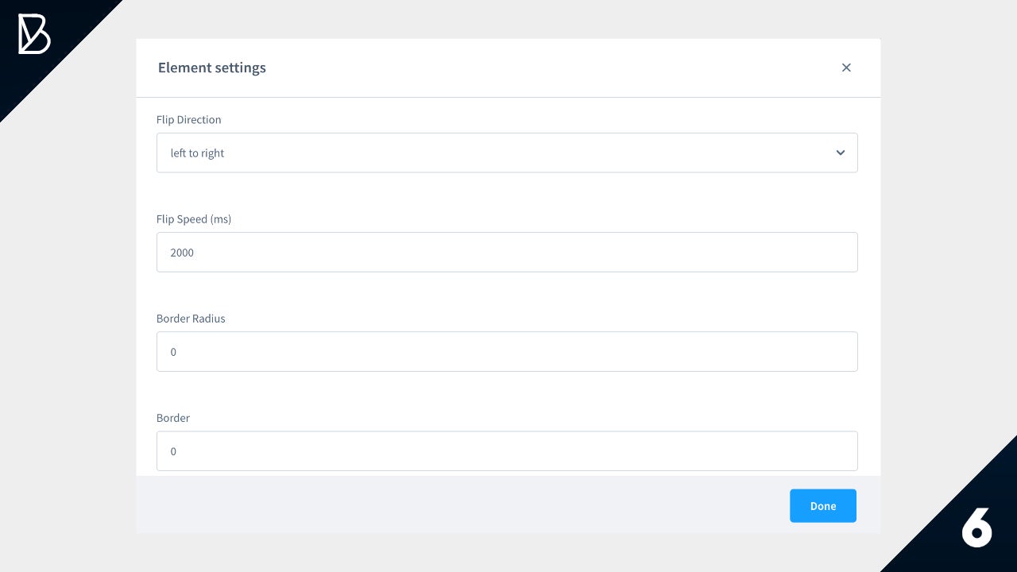1017x572 pixels.
Task: Click the "Flip Direction" label
Action: tap(189, 120)
